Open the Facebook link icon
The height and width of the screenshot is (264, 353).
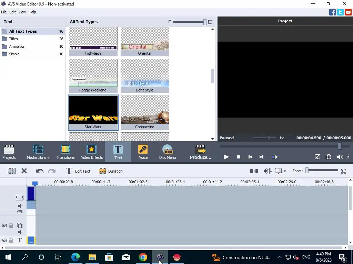[x=332, y=12]
